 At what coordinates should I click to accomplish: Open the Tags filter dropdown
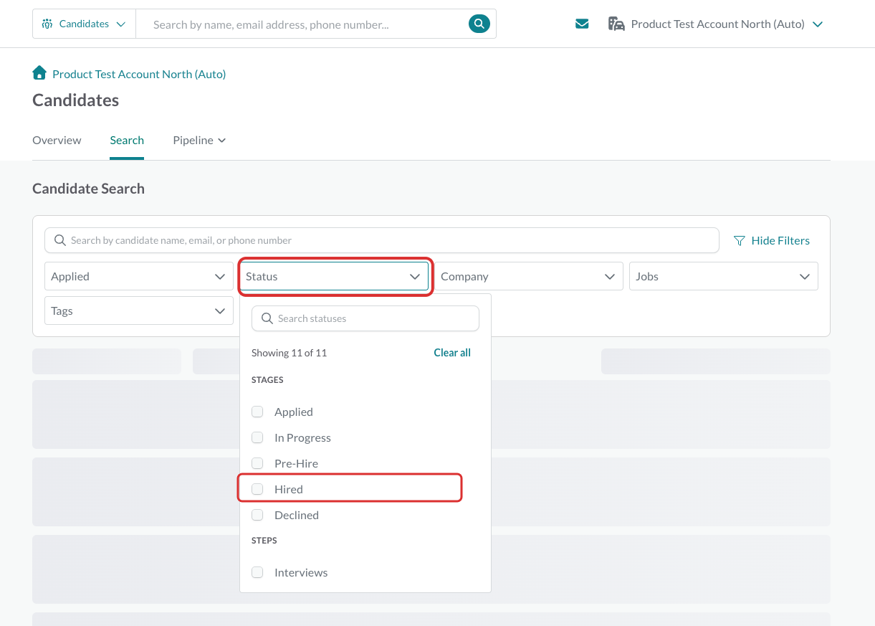pyautogui.click(x=139, y=311)
